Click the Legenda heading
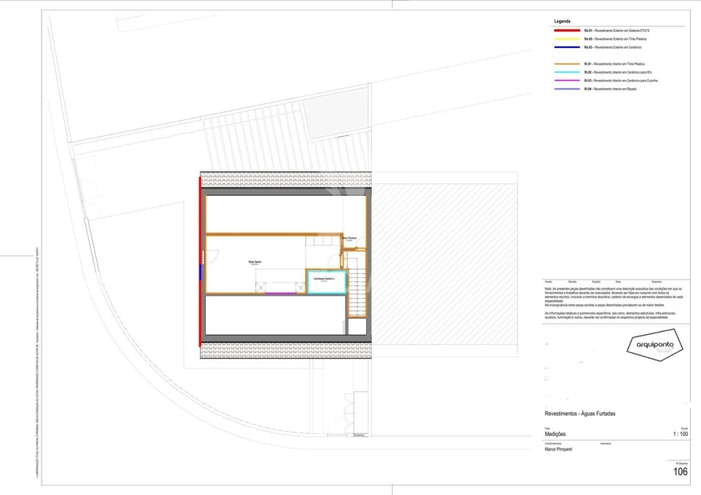The image size is (701, 495). [562, 21]
